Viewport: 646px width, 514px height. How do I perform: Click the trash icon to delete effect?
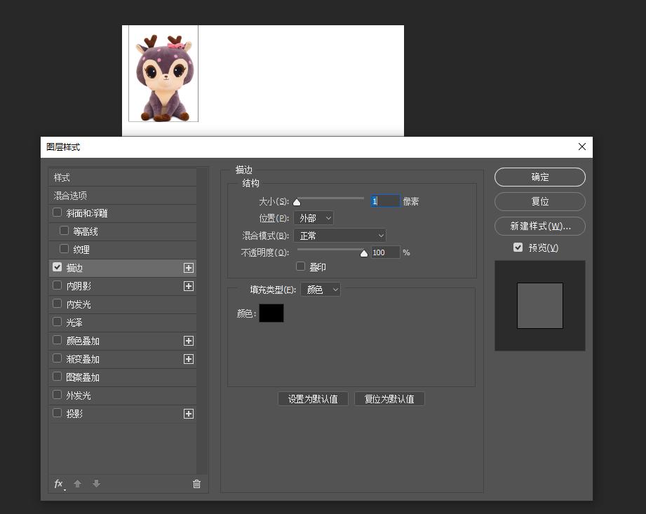click(x=196, y=484)
